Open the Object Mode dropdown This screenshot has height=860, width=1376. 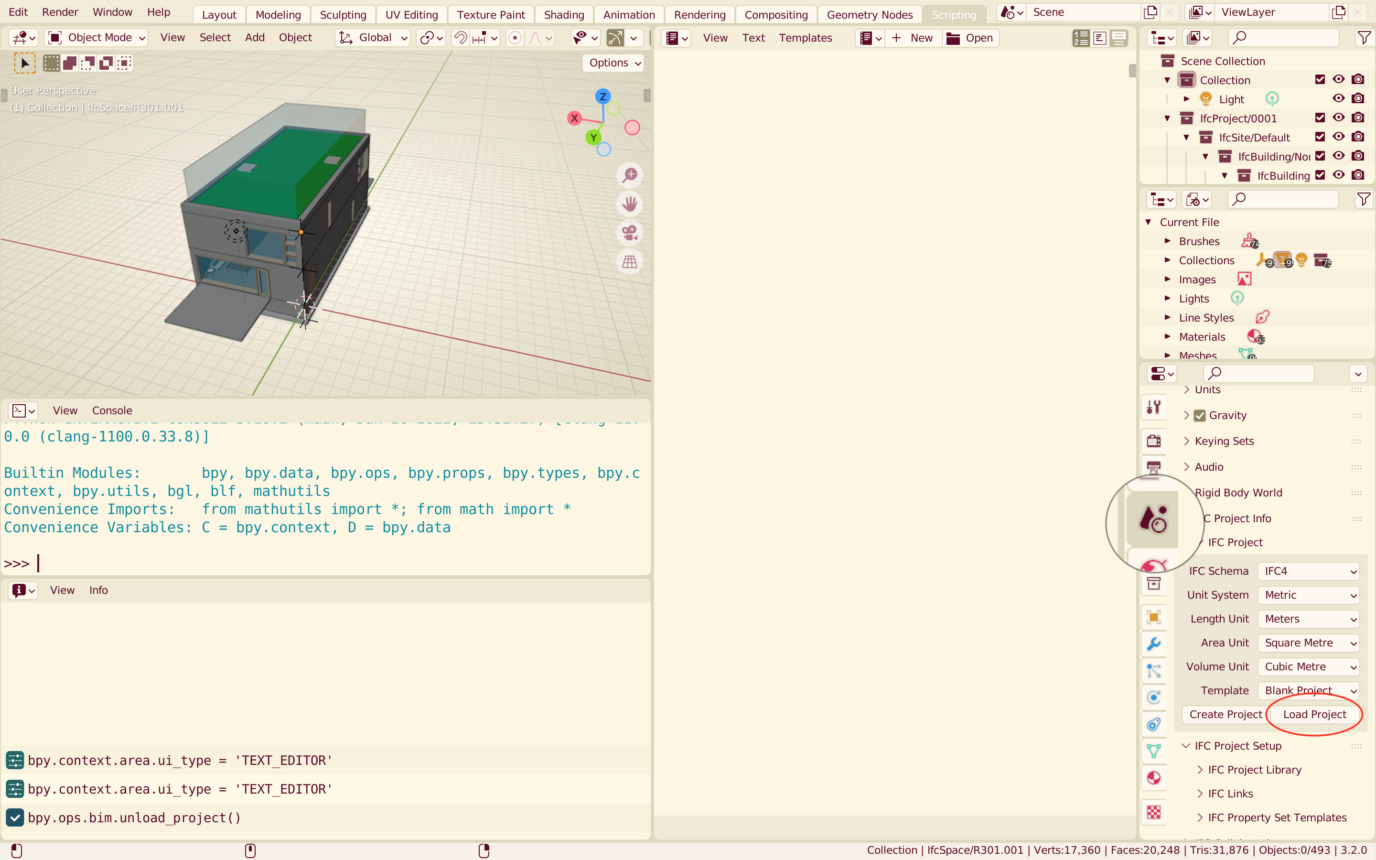[96, 38]
